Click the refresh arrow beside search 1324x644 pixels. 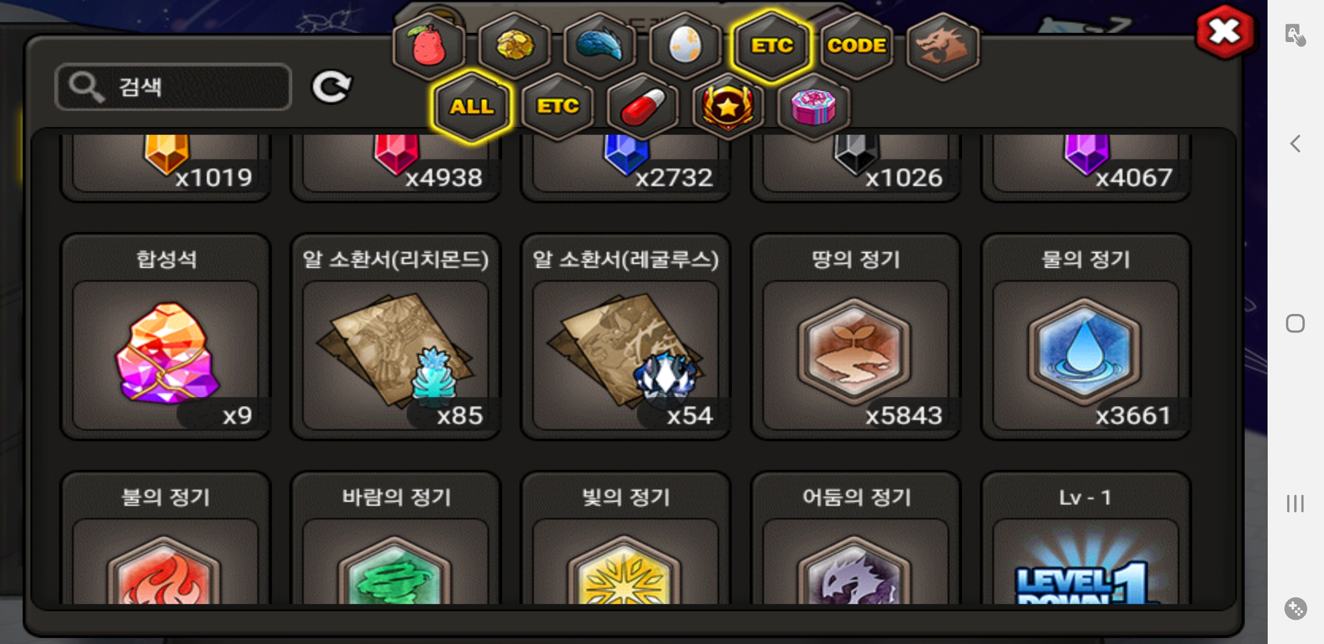tap(332, 87)
